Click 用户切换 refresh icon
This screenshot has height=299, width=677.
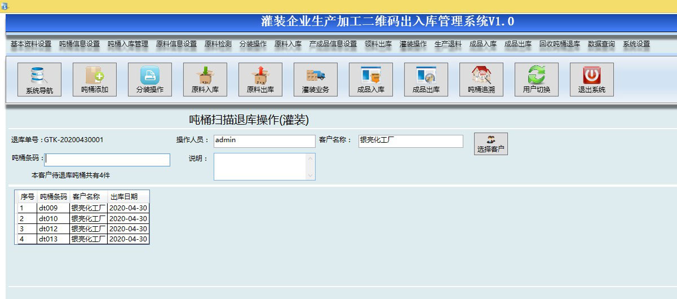537,80
